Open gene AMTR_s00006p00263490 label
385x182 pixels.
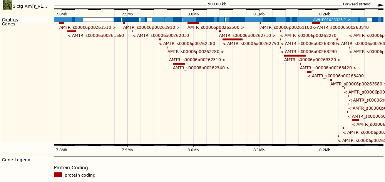[x=336, y=76]
